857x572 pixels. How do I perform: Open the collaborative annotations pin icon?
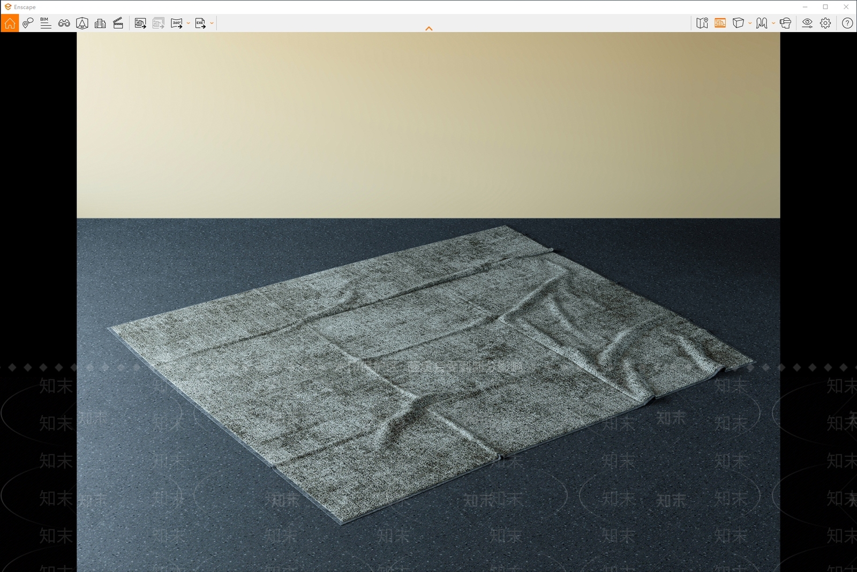(28, 23)
